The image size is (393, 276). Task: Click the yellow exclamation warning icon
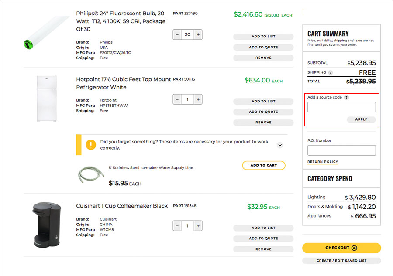[91, 144]
